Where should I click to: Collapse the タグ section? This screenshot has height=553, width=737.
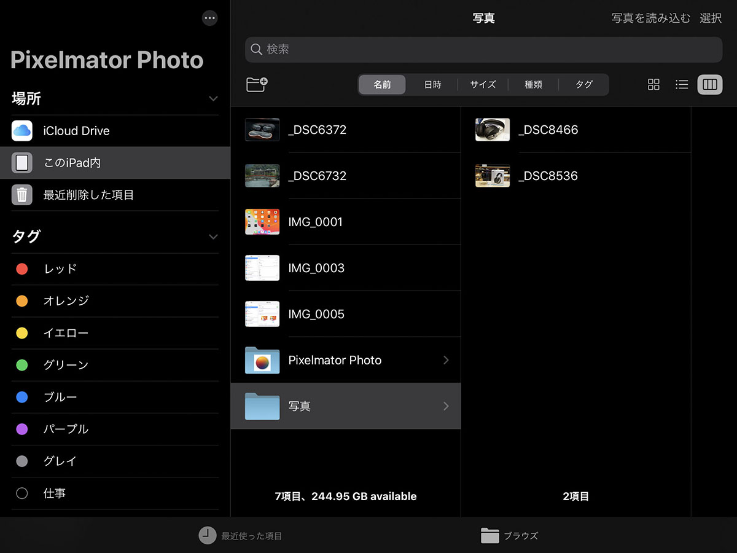[x=213, y=237]
